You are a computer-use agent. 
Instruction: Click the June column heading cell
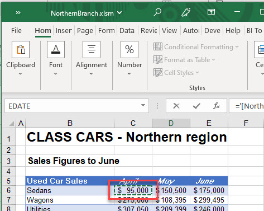(209, 181)
